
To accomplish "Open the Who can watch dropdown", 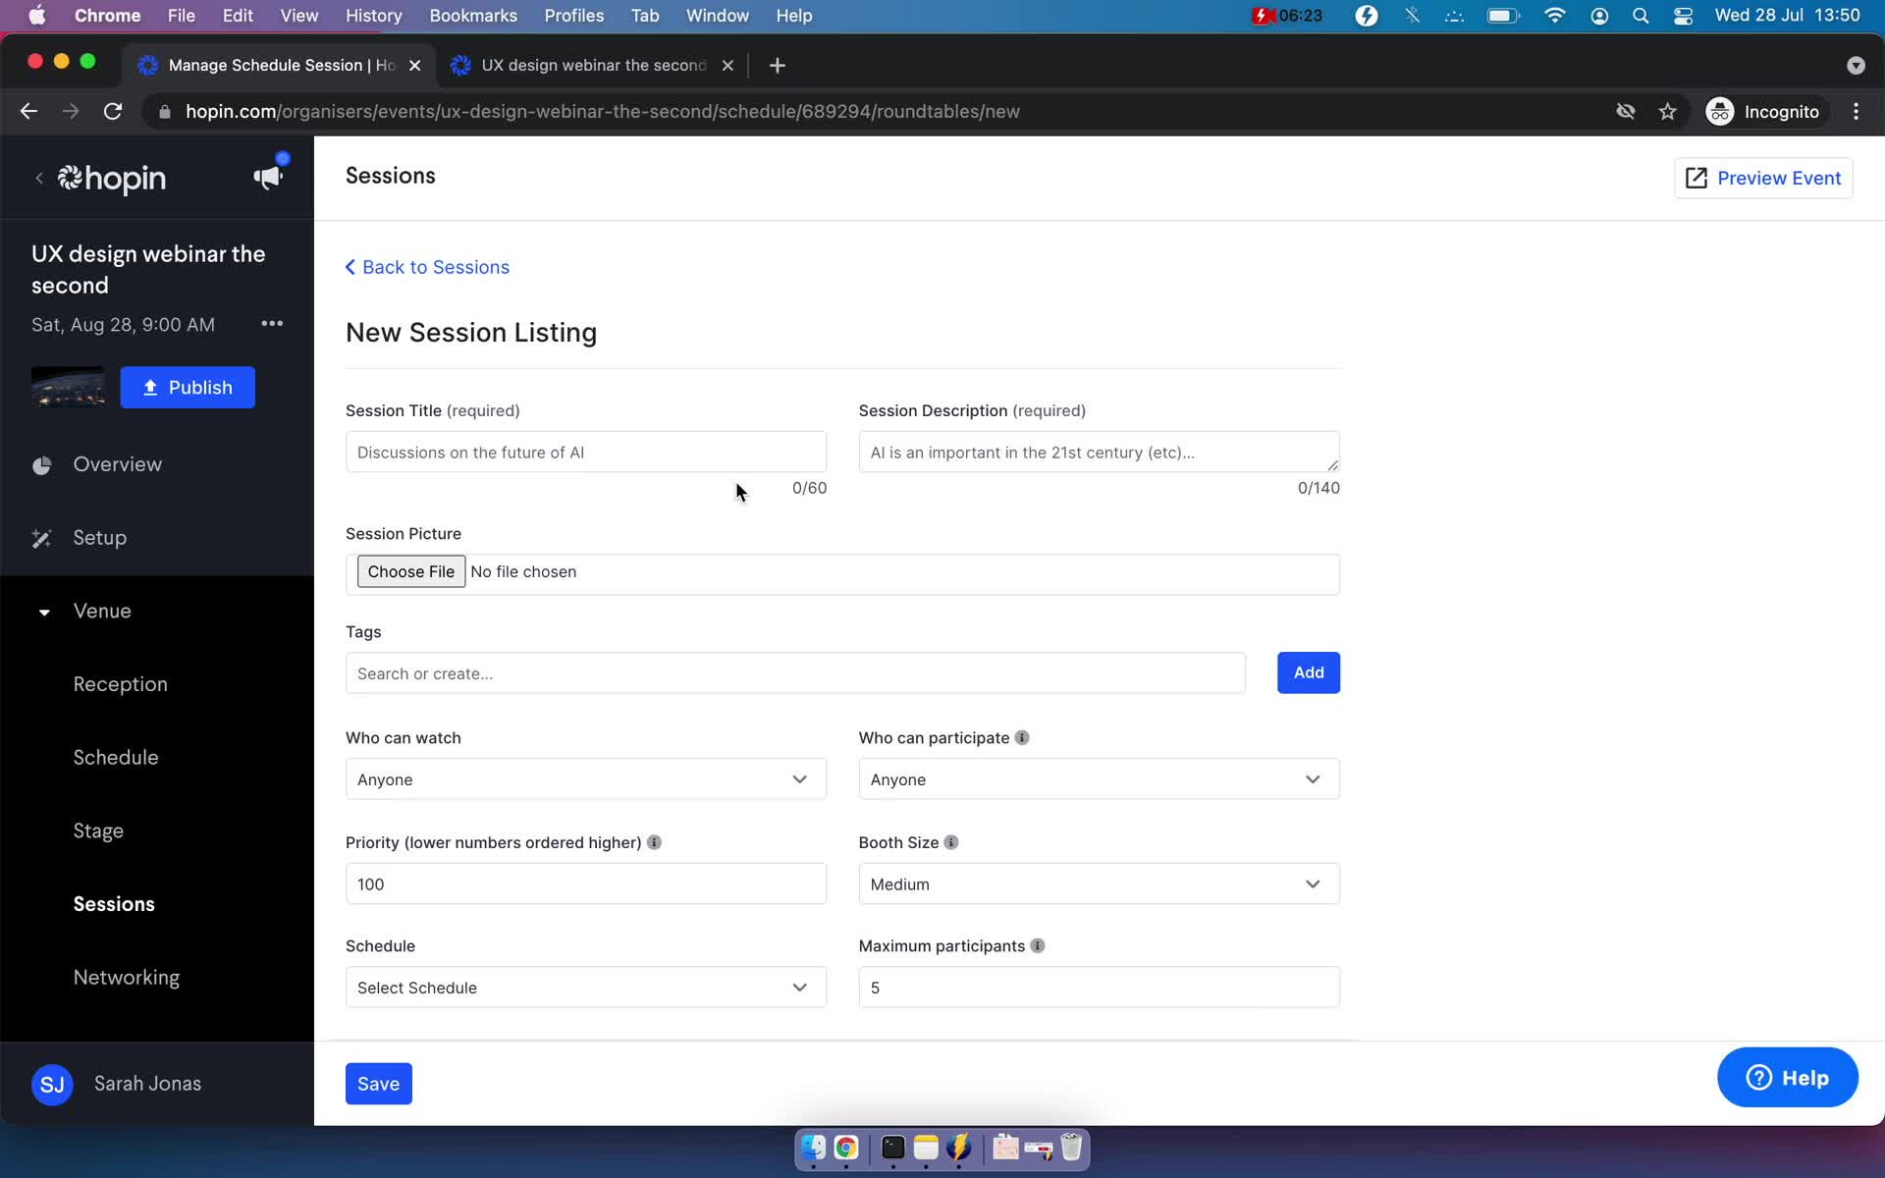I will pos(586,779).
